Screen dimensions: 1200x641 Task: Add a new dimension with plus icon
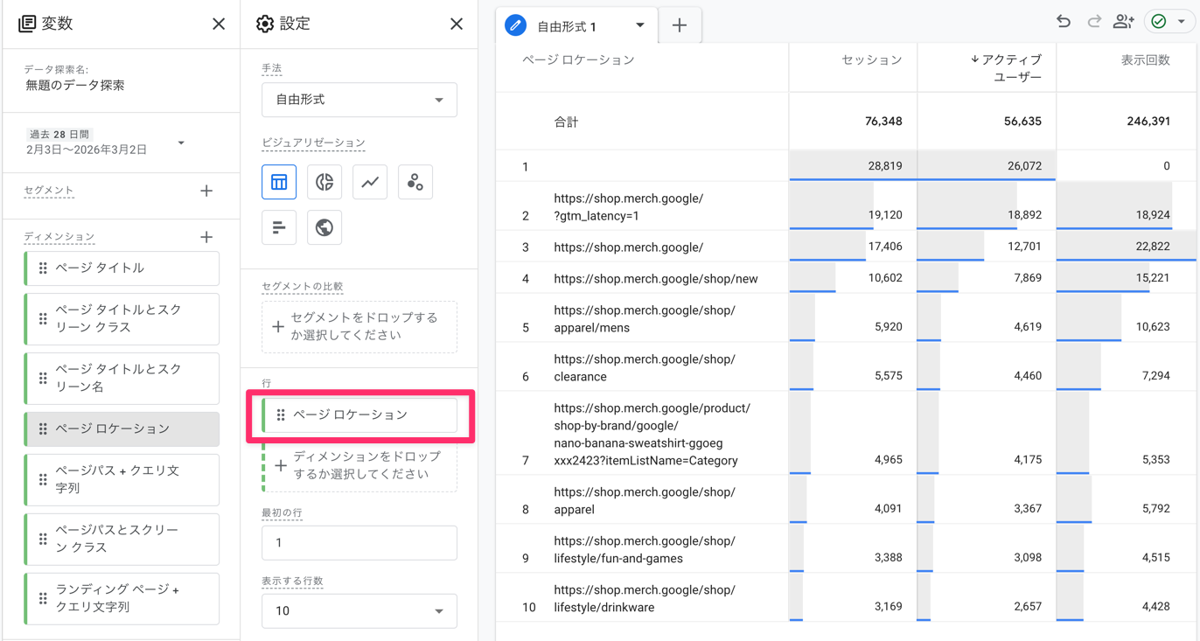tap(206, 237)
